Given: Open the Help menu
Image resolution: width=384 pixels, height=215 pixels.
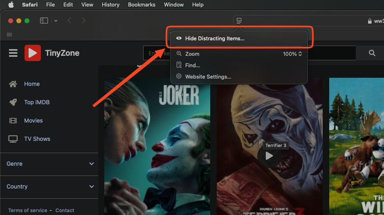Looking at the screenshot, I should (x=197, y=4).
